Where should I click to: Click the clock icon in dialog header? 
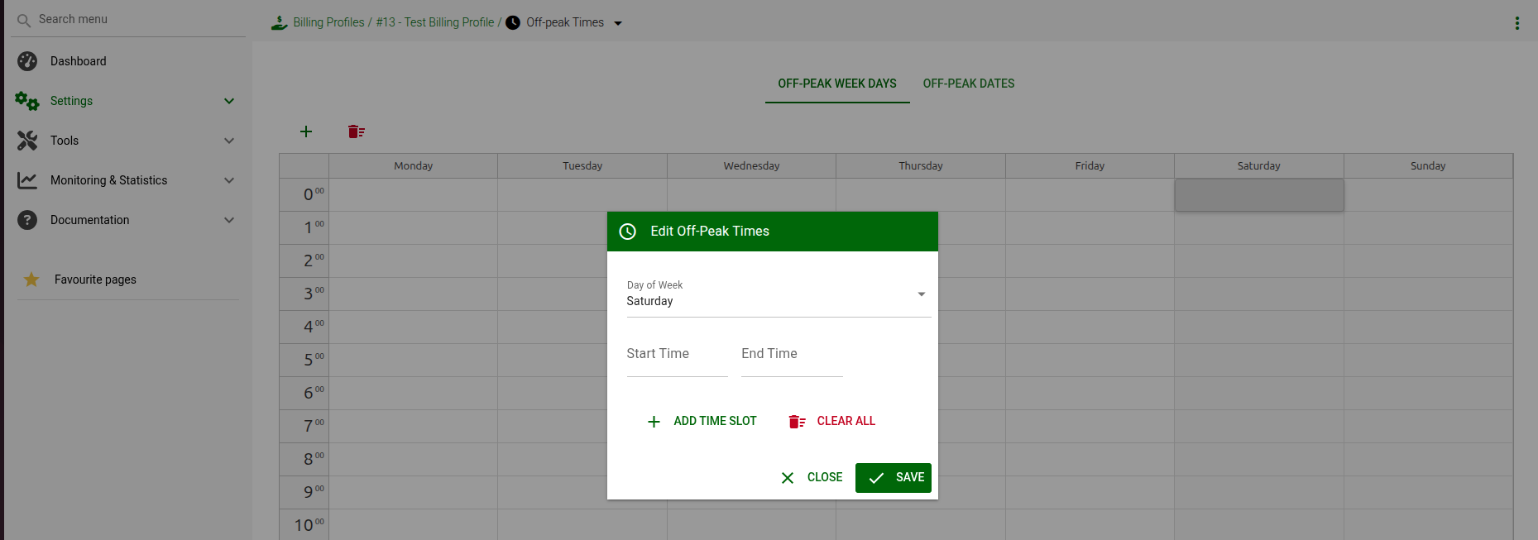[x=628, y=232]
